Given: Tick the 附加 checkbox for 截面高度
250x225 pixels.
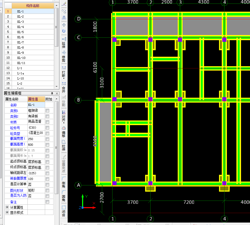Looking at the screenshot, I should click(47, 145).
